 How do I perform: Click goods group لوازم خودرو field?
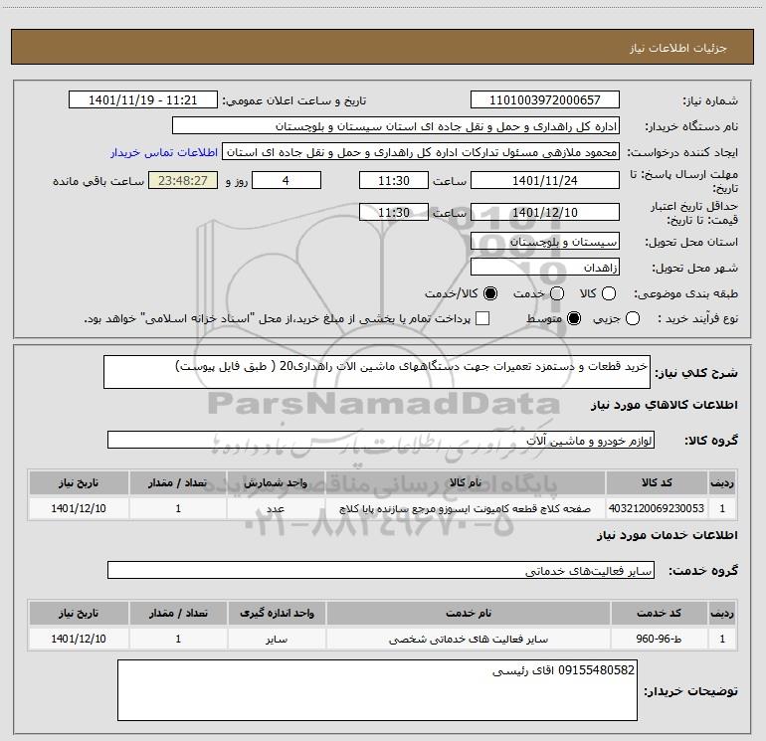[381, 440]
